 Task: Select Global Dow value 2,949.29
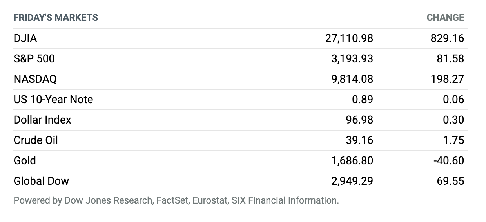[352, 181]
